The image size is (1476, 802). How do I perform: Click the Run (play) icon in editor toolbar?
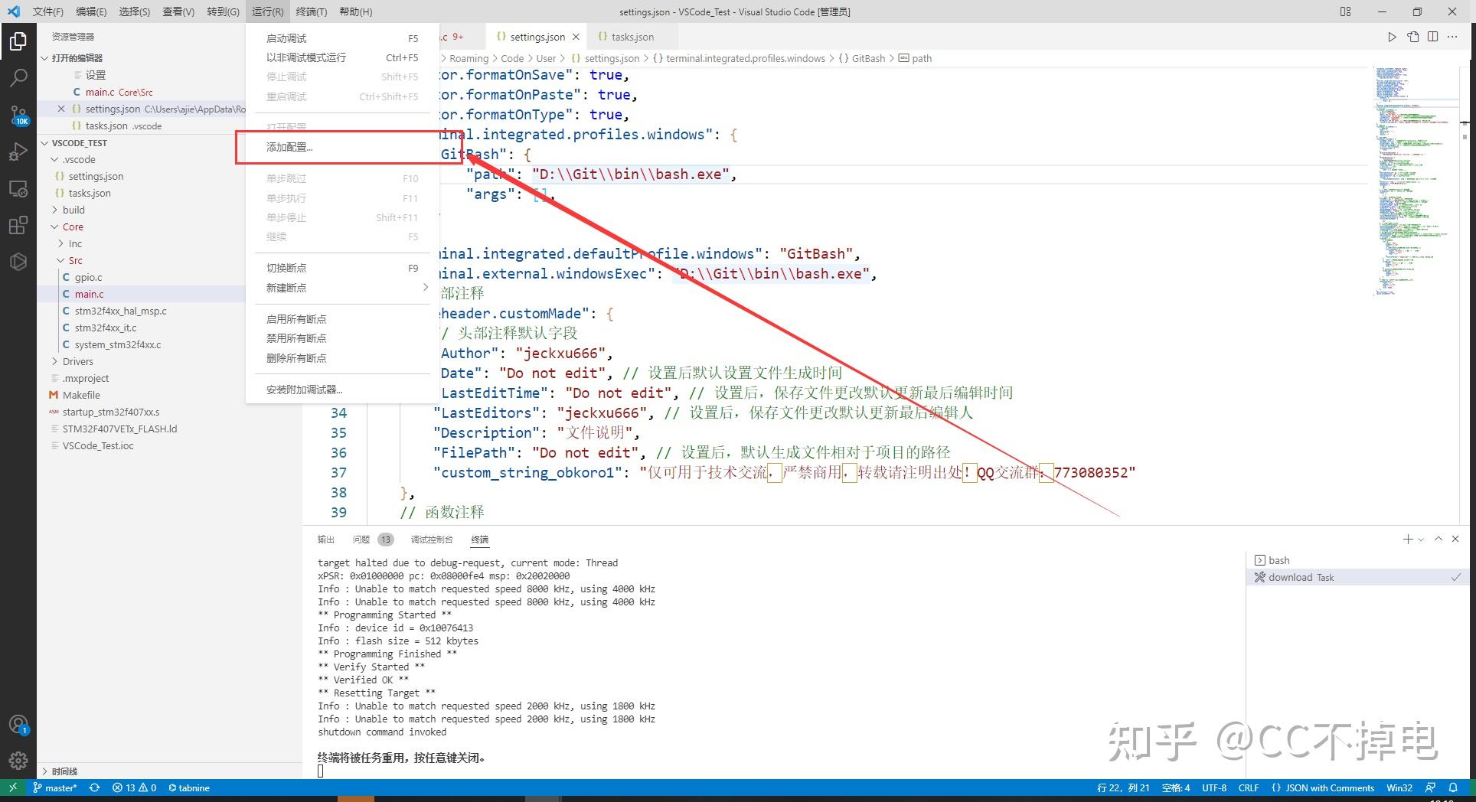tap(1392, 37)
